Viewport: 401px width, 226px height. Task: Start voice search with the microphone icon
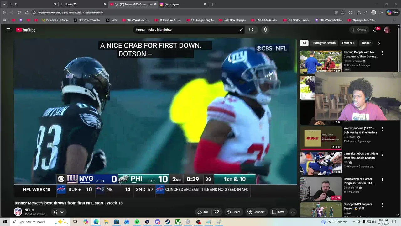point(265,30)
